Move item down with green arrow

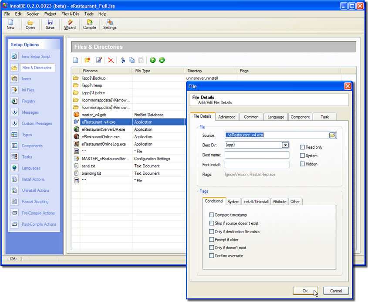click(162, 60)
